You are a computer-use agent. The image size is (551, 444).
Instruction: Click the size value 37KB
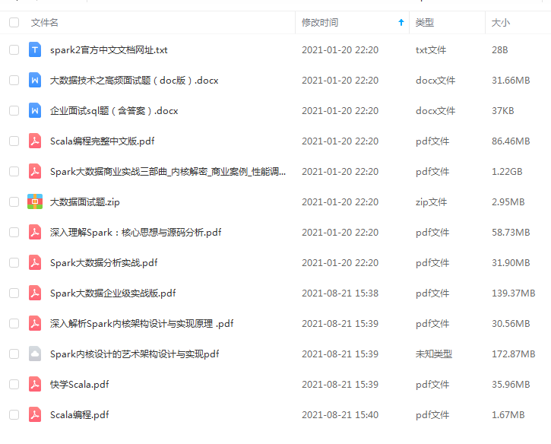(503, 111)
